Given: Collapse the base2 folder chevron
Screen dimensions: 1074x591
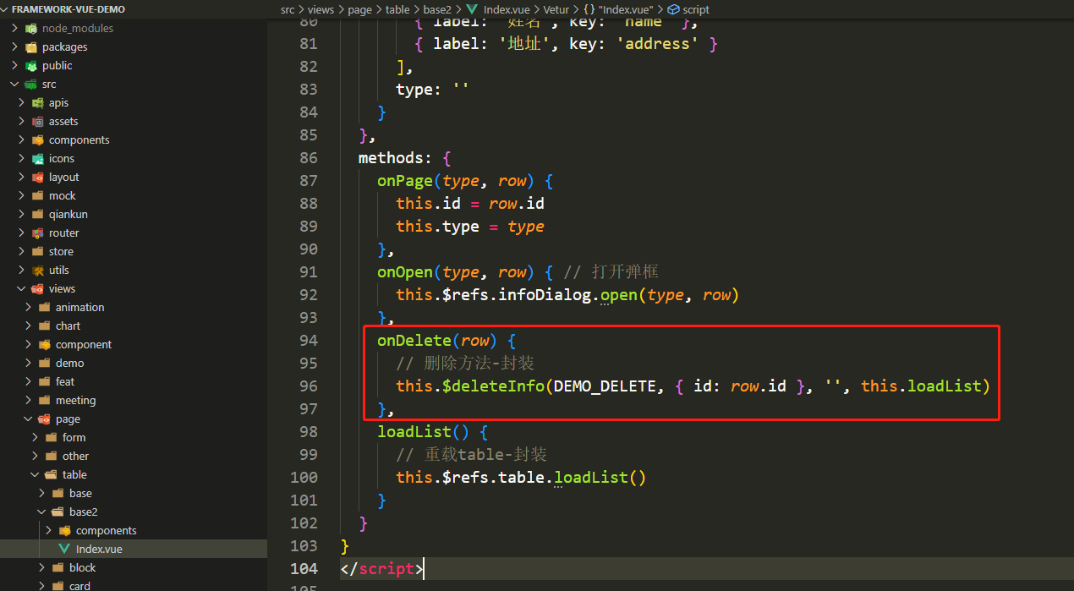Looking at the screenshot, I should 41,512.
